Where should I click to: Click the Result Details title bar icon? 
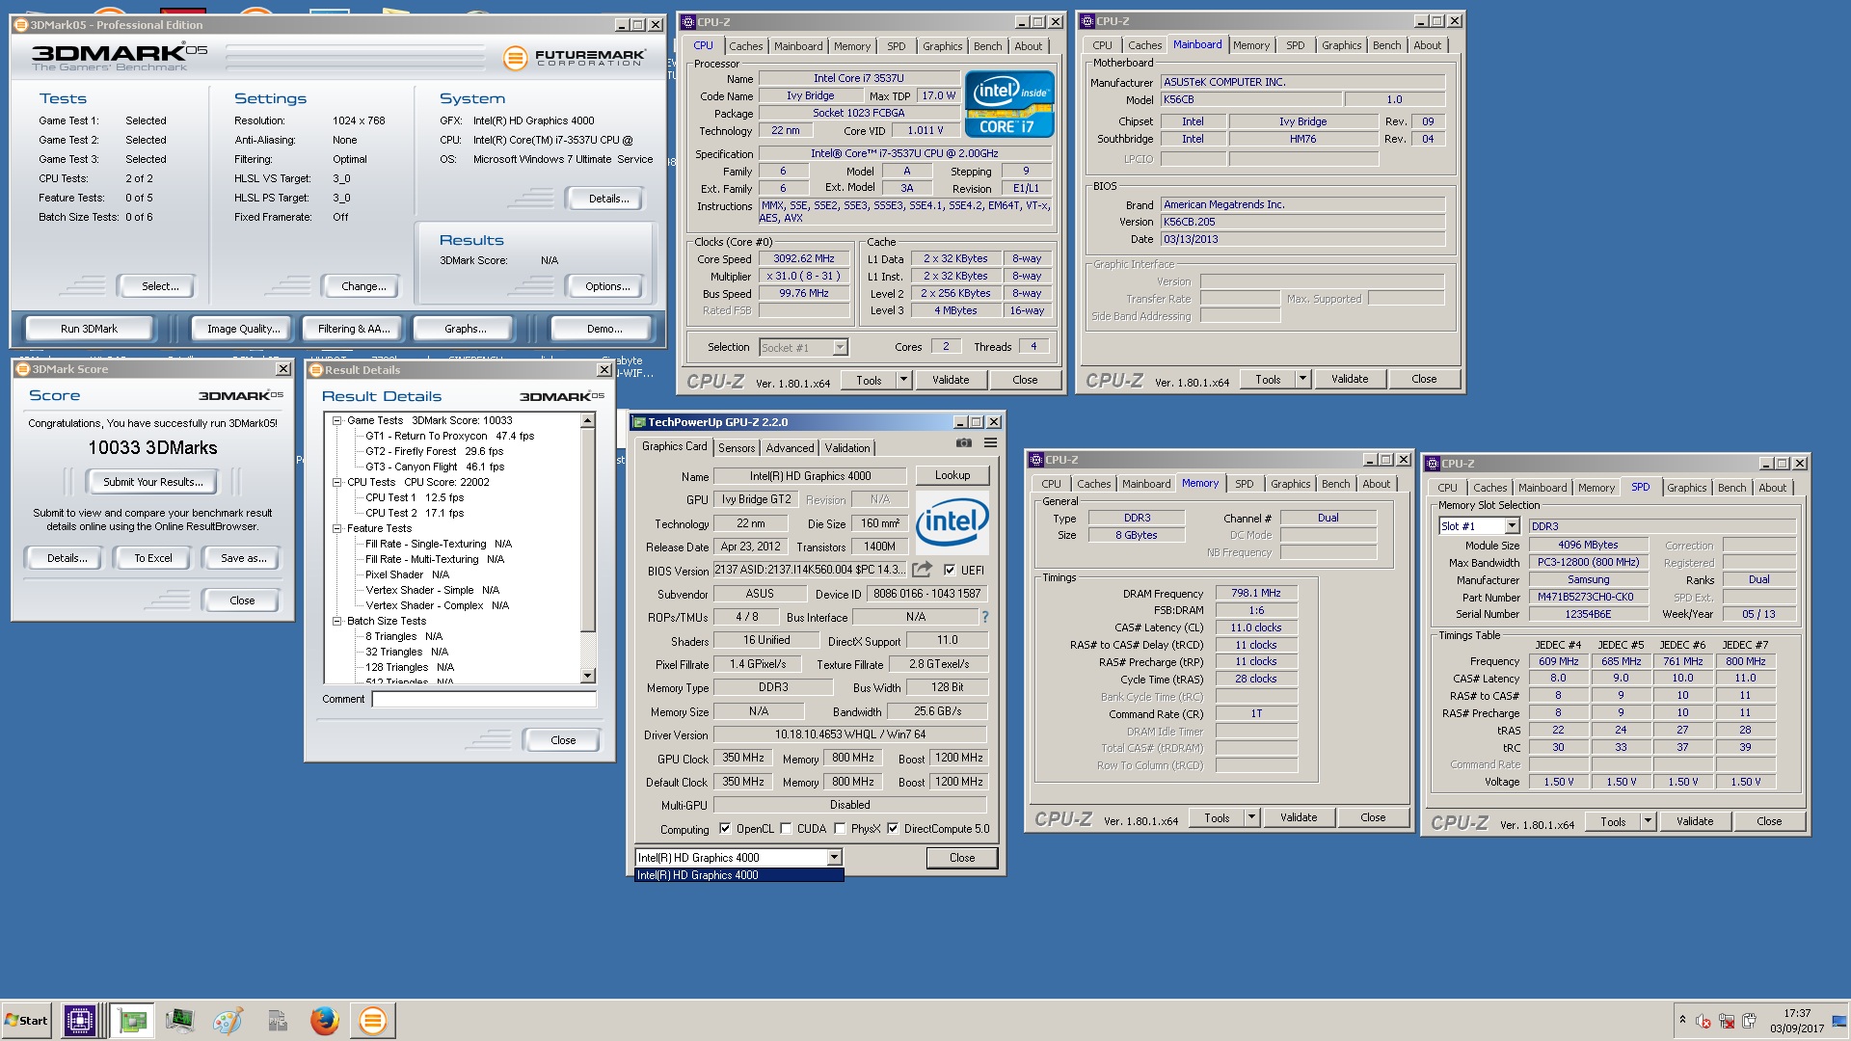[315, 370]
